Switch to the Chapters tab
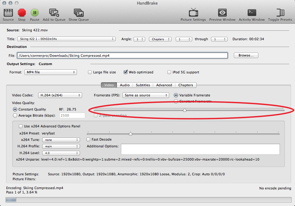295x206 pixels. (186, 85)
